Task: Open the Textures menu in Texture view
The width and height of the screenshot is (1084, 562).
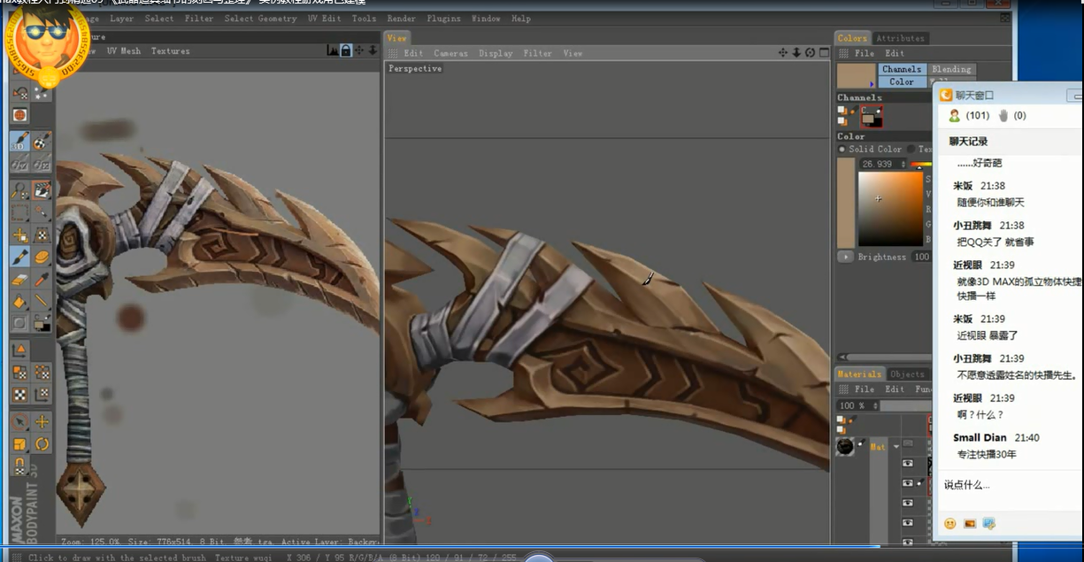Action: (x=170, y=51)
